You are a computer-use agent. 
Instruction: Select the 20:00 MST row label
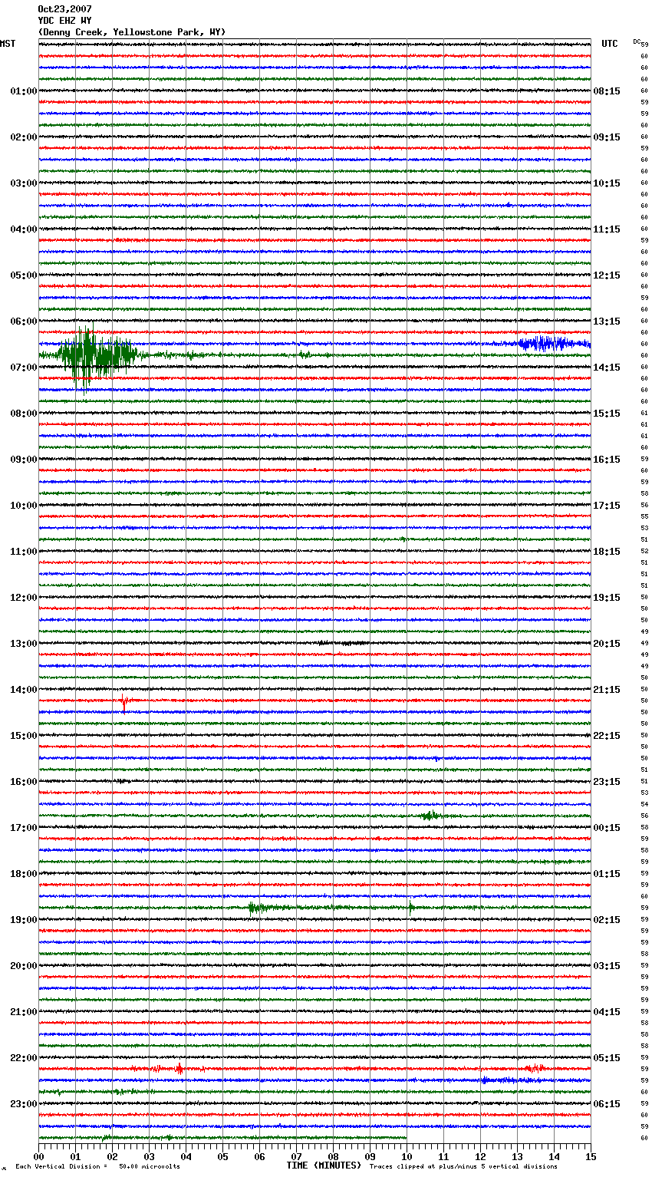[23, 966]
